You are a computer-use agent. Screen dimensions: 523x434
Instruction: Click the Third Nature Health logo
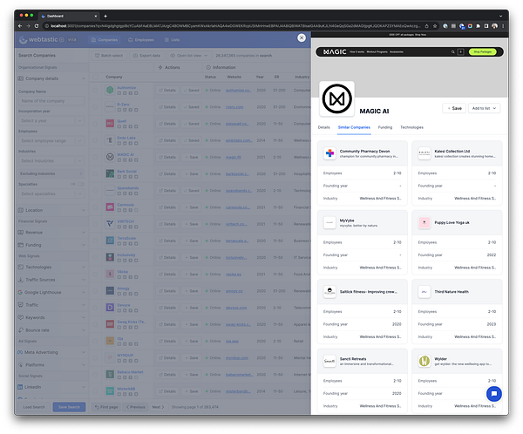click(x=425, y=292)
